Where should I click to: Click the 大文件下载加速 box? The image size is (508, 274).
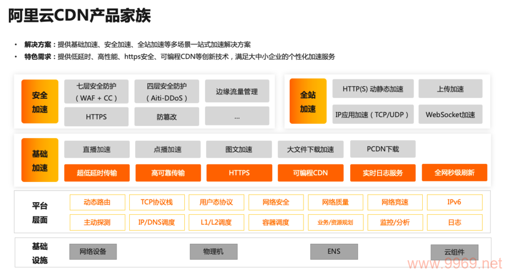pyautogui.click(x=311, y=149)
